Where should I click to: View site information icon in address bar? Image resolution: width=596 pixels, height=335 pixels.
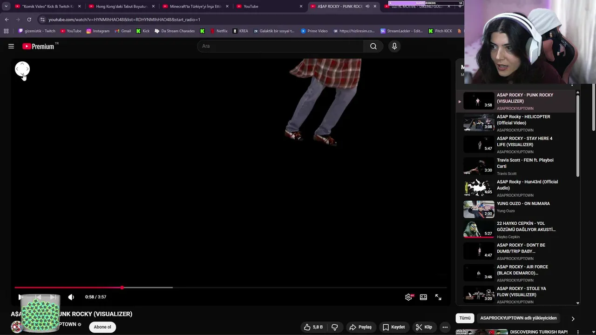tap(42, 20)
